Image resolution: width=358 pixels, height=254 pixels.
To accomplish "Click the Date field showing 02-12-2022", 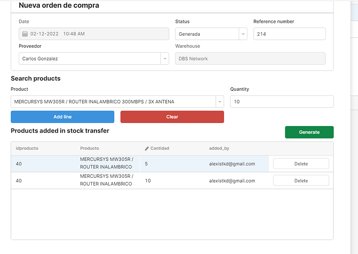I will click(94, 34).
